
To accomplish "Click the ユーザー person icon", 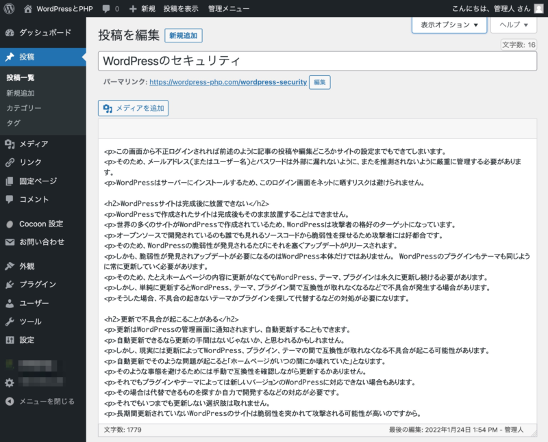I will [x=10, y=303].
